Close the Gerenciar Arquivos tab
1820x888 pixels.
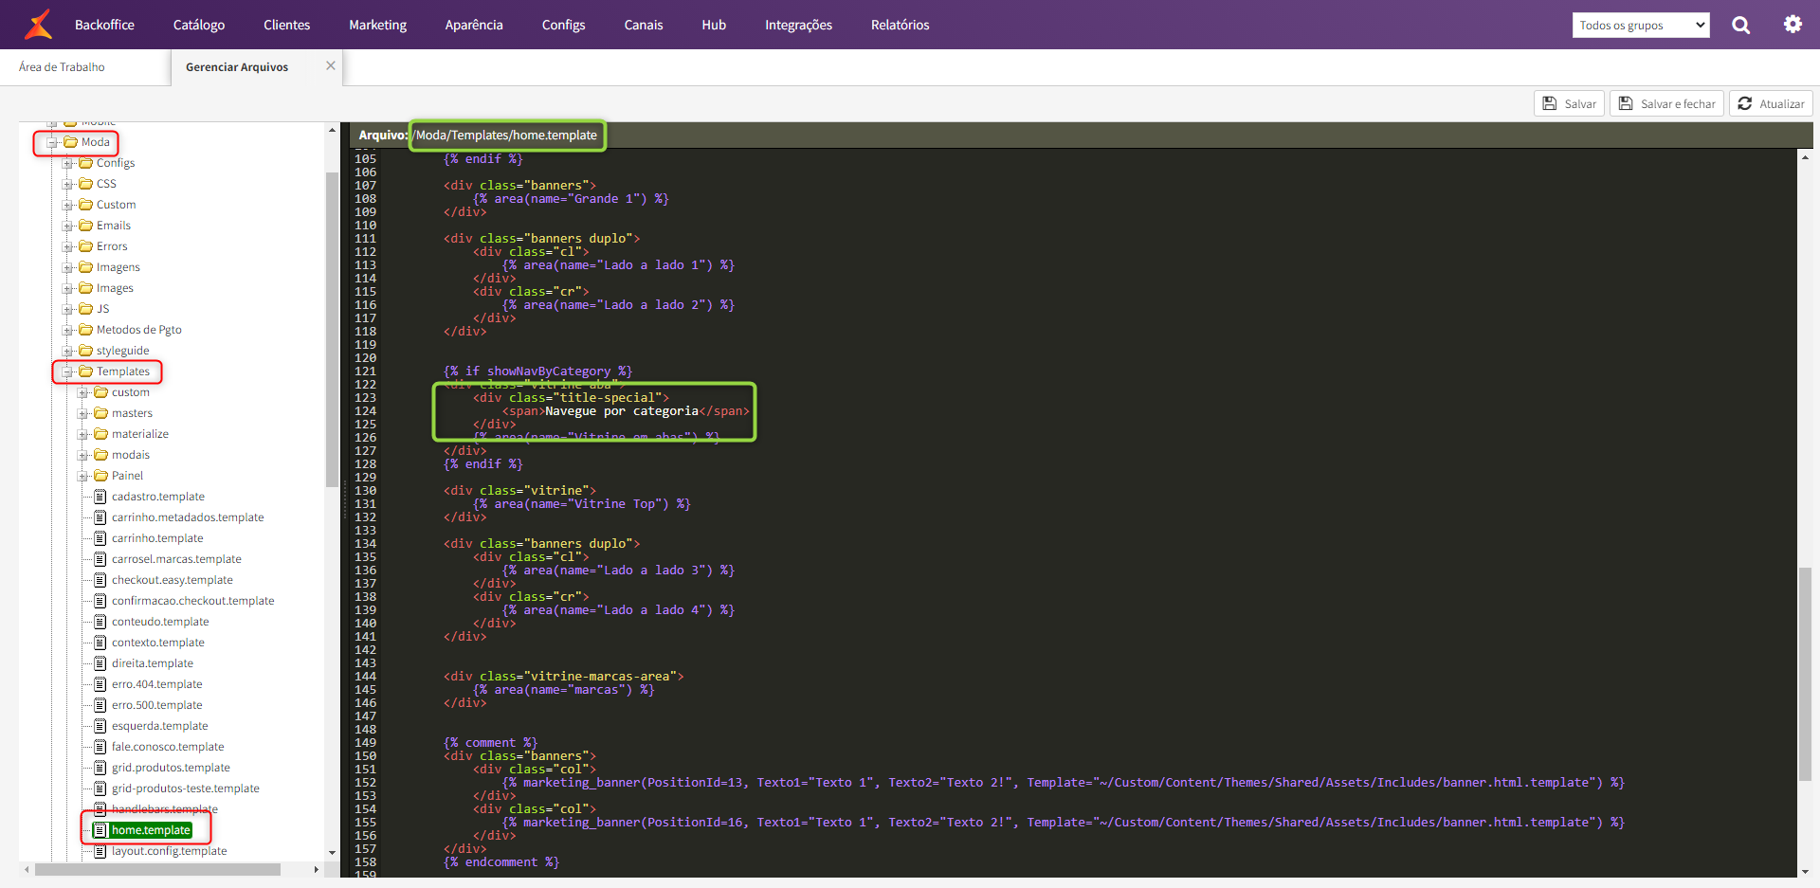click(x=331, y=65)
